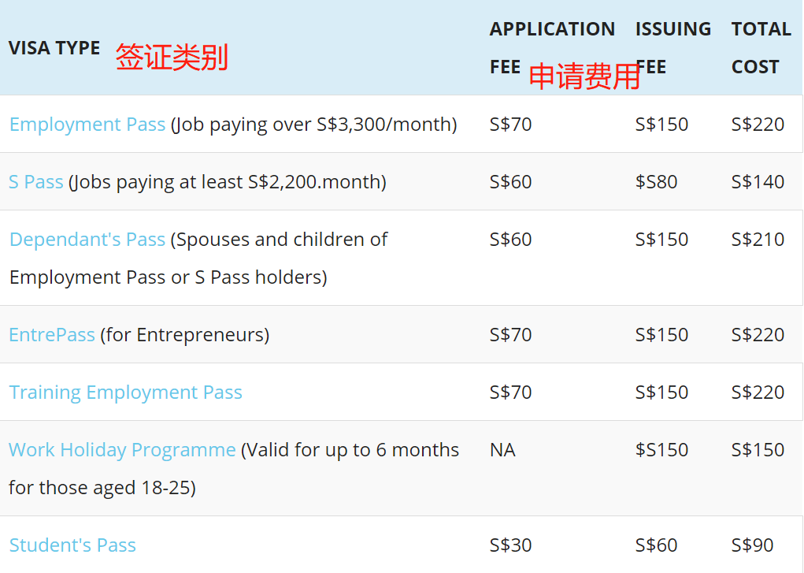This screenshot has height=573, width=804.
Task: Open the Employment Pass link
Action: pyautogui.click(x=87, y=125)
